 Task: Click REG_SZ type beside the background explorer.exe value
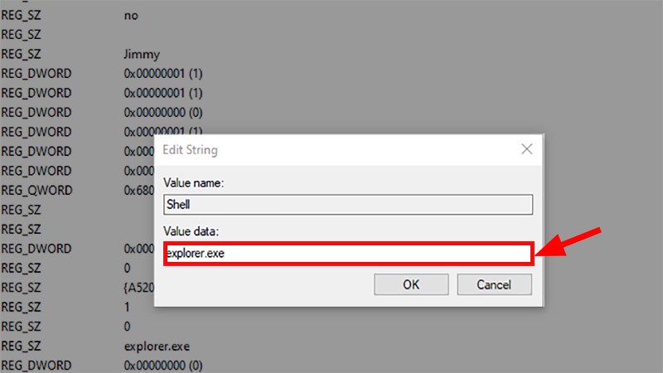pyautogui.click(x=22, y=346)
